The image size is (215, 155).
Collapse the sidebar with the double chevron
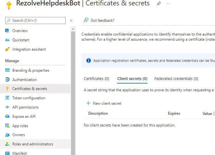[71, 20]
